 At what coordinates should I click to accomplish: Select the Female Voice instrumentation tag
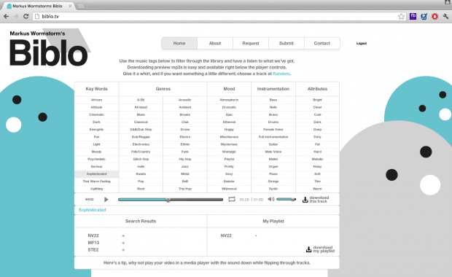273,130
